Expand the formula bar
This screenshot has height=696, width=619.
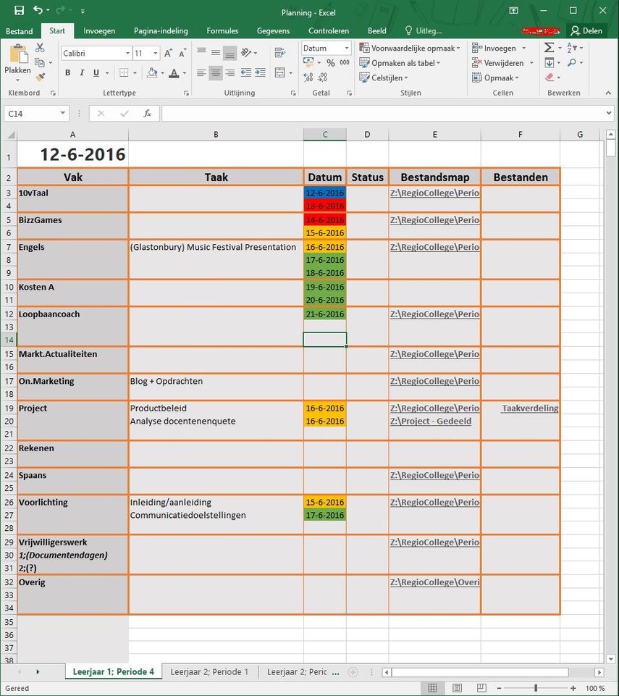coord(609,113)
